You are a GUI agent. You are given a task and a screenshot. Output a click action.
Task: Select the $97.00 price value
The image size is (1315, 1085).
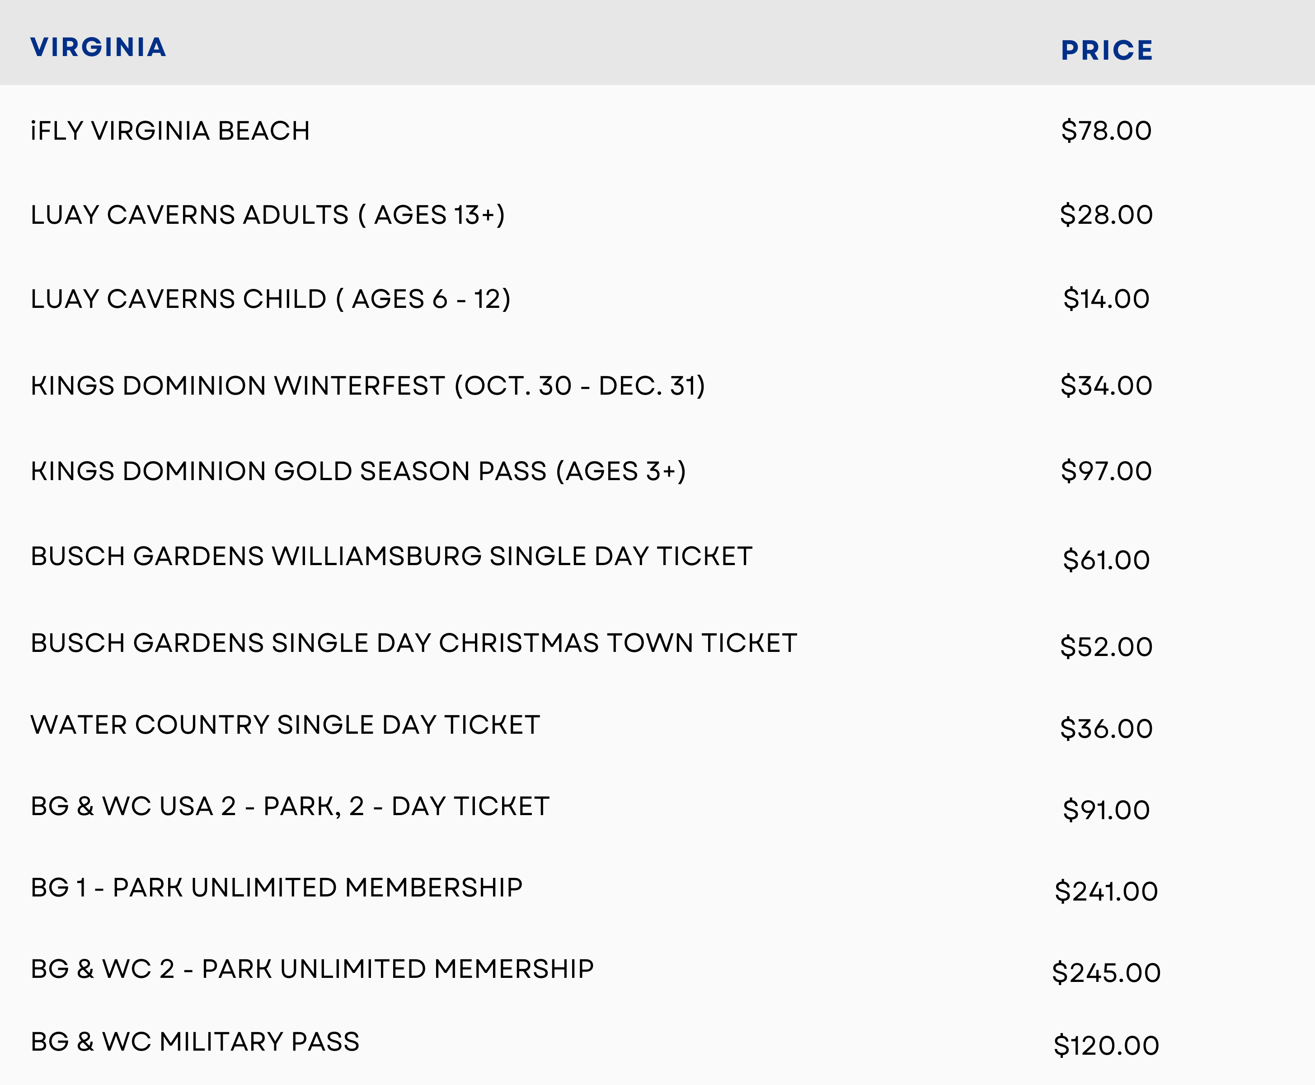[x=1106, y=471]
